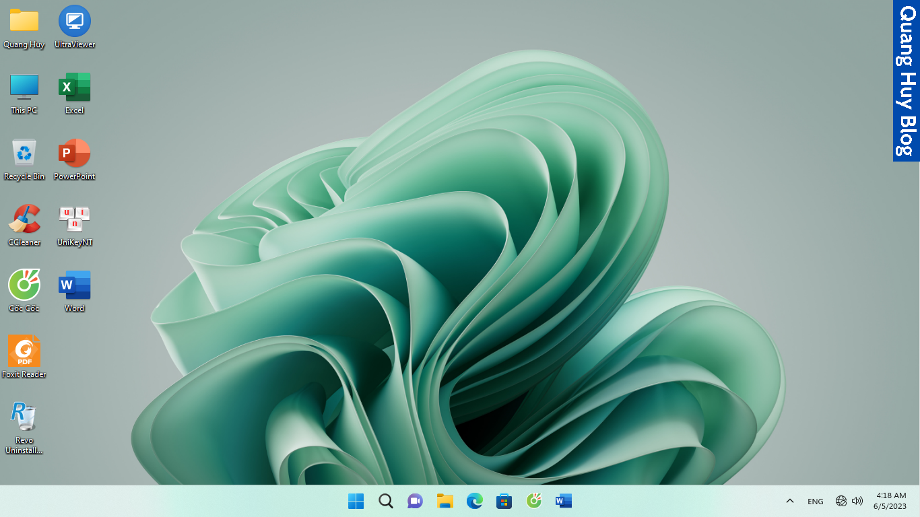Switch the ENG input language
This screenshot has height=517, width=920.
point(816,502)
